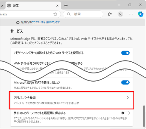
Task: Click the Microsoft Edge でタブを整理しましょう label
Action: (37, 82)
